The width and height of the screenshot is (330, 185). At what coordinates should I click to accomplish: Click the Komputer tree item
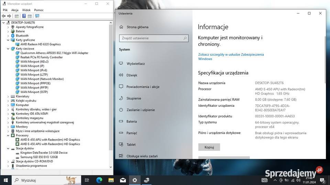22,105
